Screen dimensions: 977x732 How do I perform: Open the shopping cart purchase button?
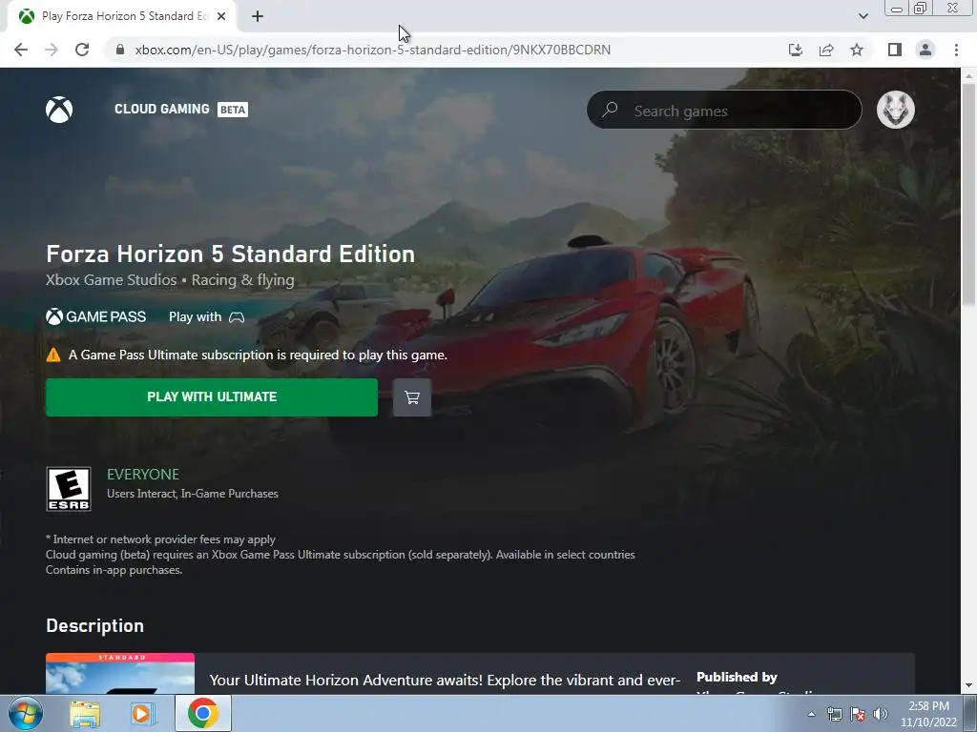pyautogui.click(x=412, y=397)
